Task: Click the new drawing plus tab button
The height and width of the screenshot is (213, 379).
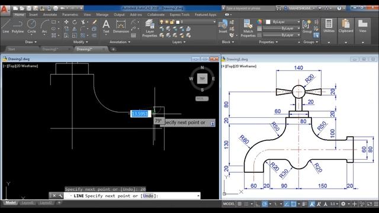Action: tap(113, 49)
